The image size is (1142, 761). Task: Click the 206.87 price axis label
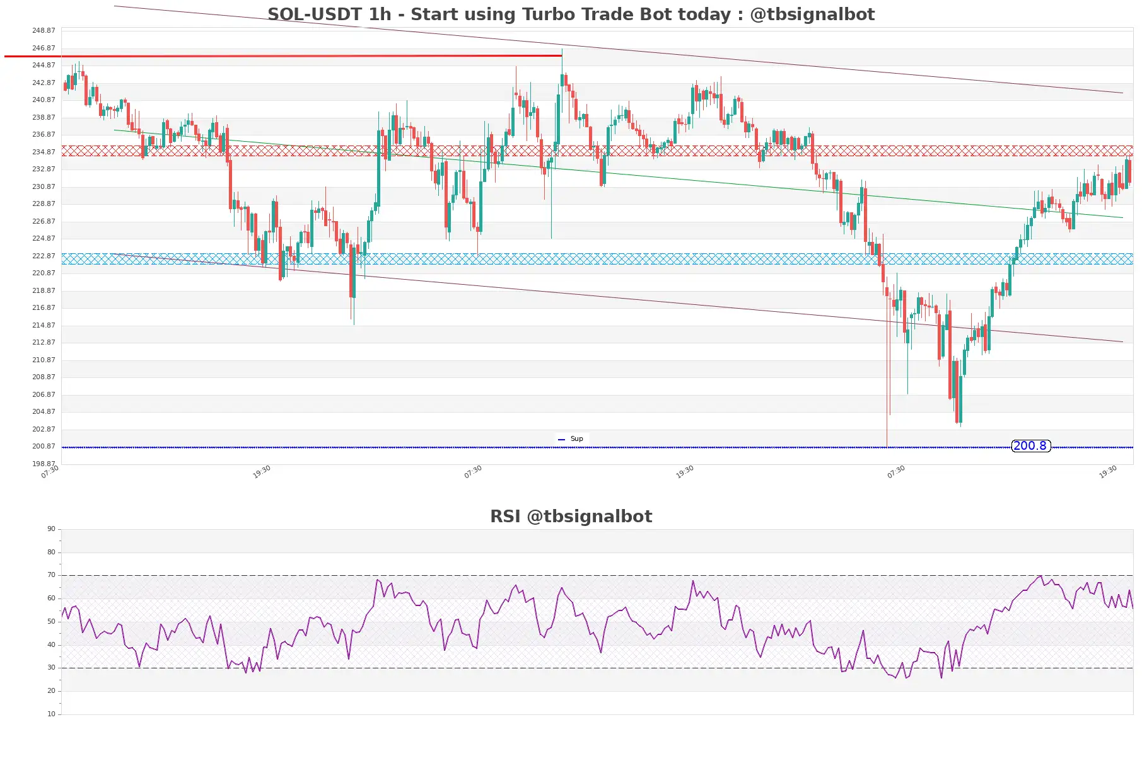[x=44, y=394]
